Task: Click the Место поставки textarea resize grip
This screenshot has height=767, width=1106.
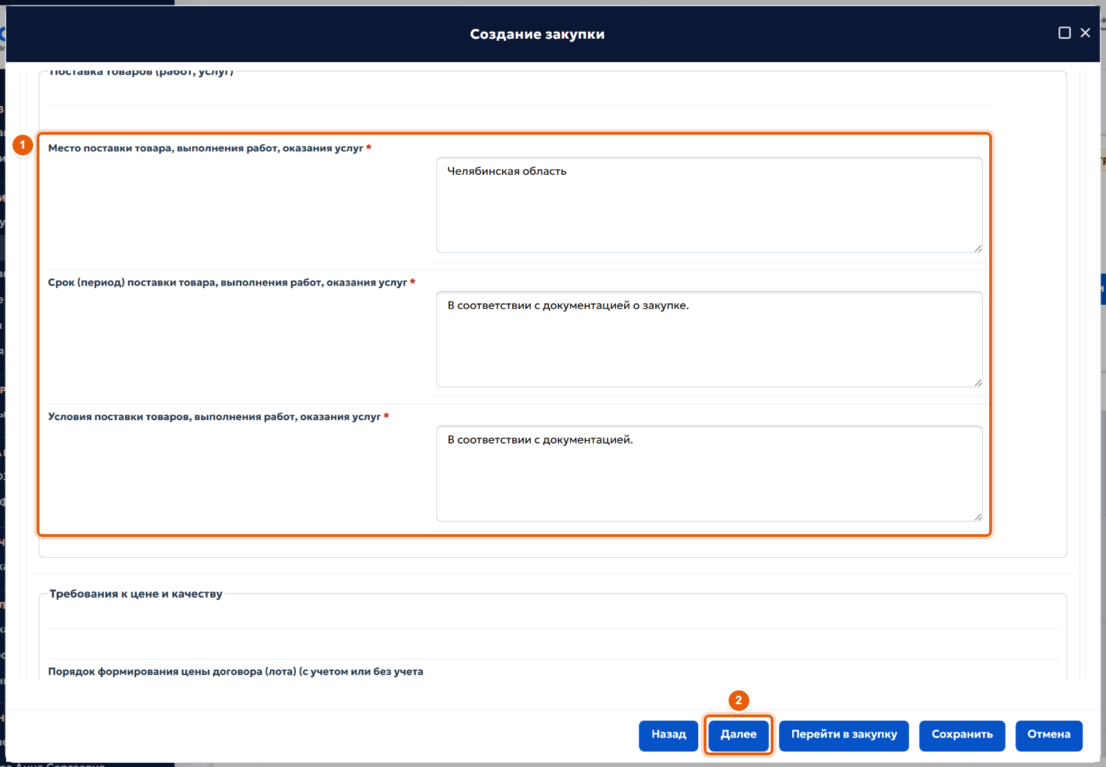Action: click(977, 248)
